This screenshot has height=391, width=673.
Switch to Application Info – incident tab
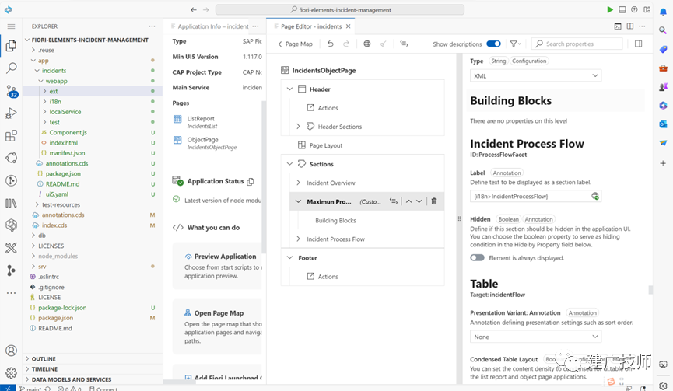click(213, 26)
